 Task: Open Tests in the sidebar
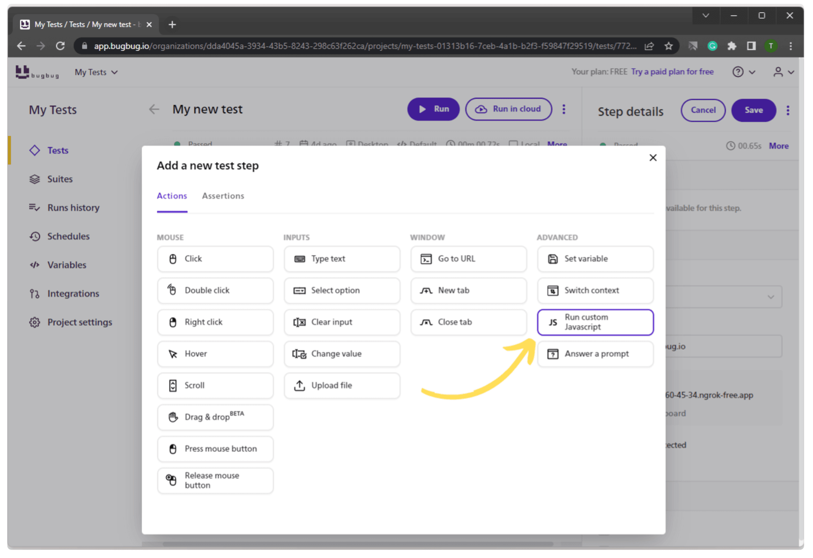58,151
